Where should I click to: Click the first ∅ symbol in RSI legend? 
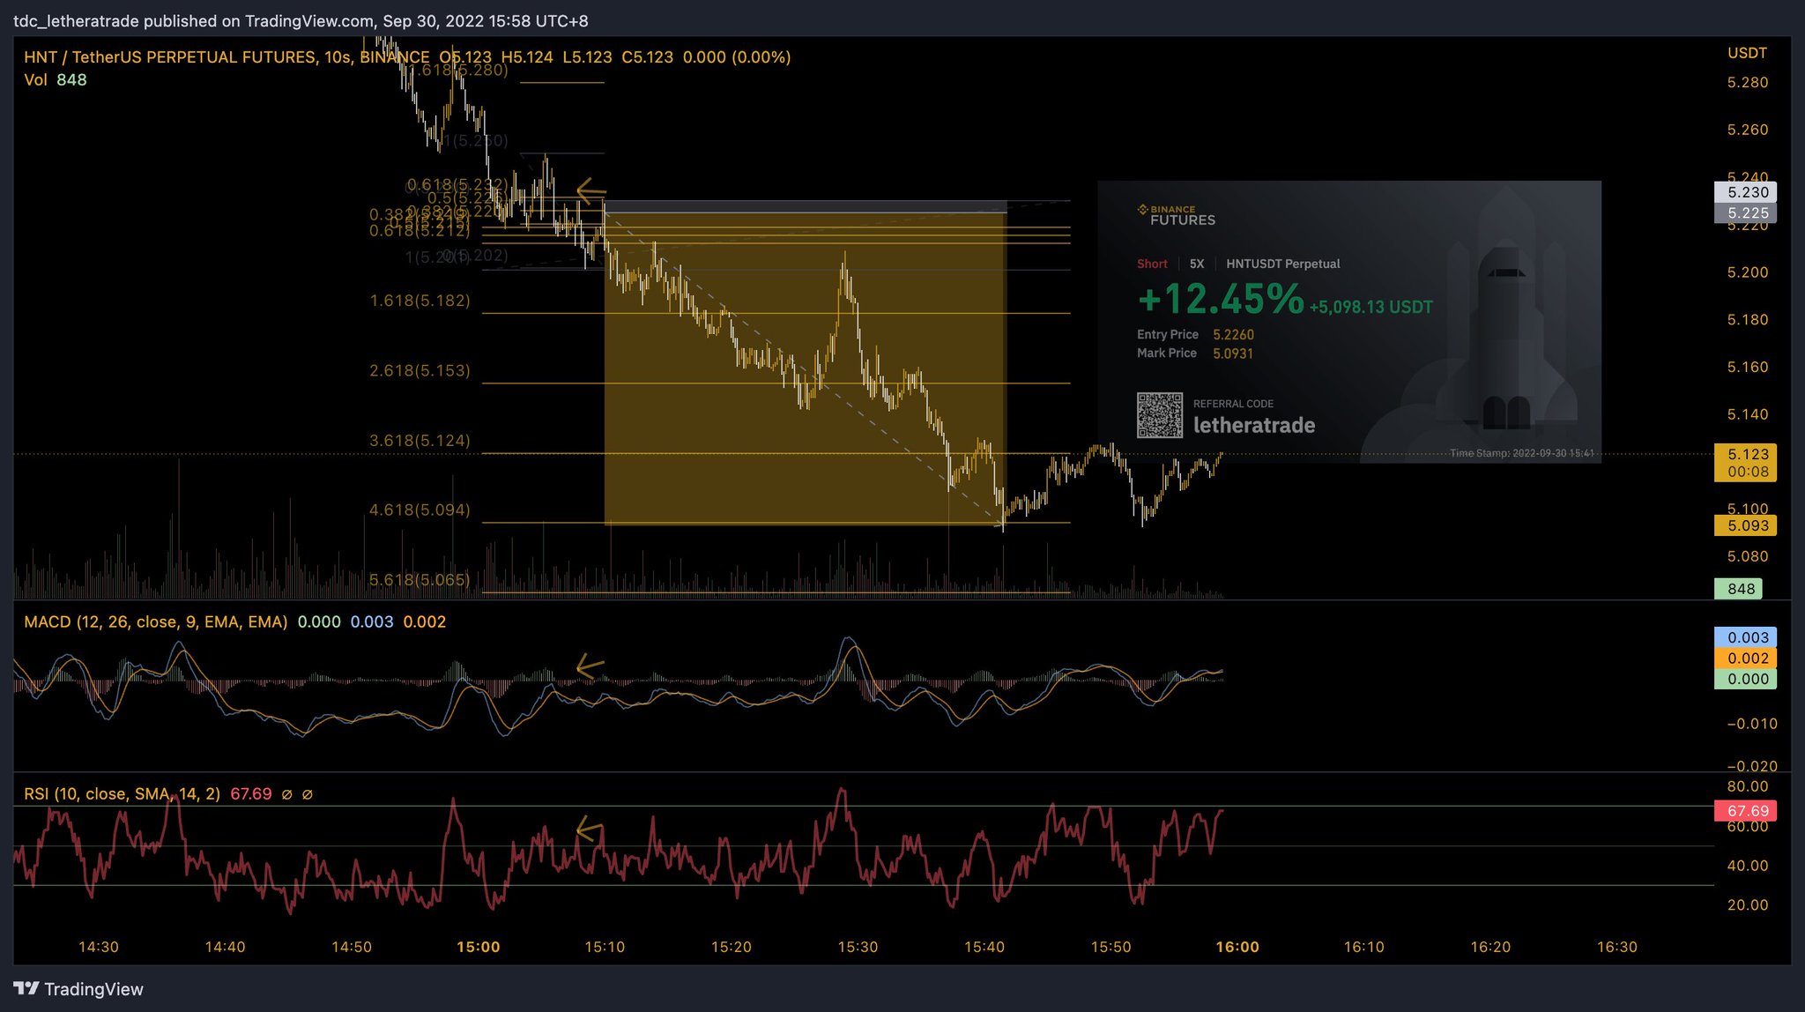pos(286,794)
